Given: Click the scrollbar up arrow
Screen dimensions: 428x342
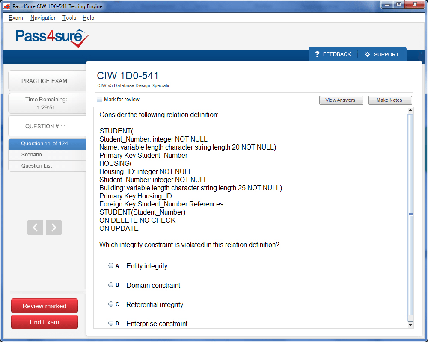Looking at the screenshot, I should (x=410, y=110).
